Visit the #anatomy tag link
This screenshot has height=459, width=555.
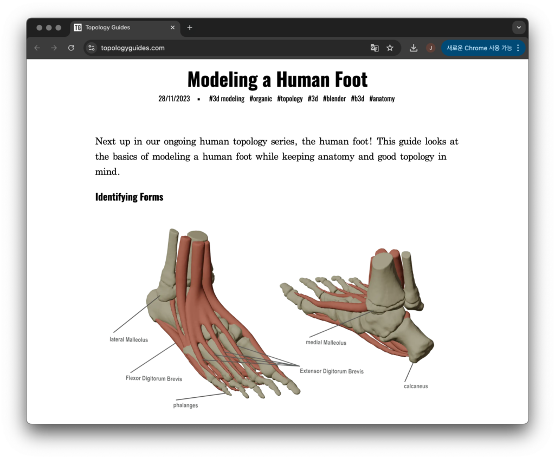382,99
